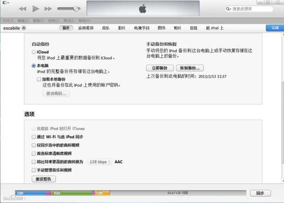
Task: Click the 恢复备份... button
Action: click(190, 68)
